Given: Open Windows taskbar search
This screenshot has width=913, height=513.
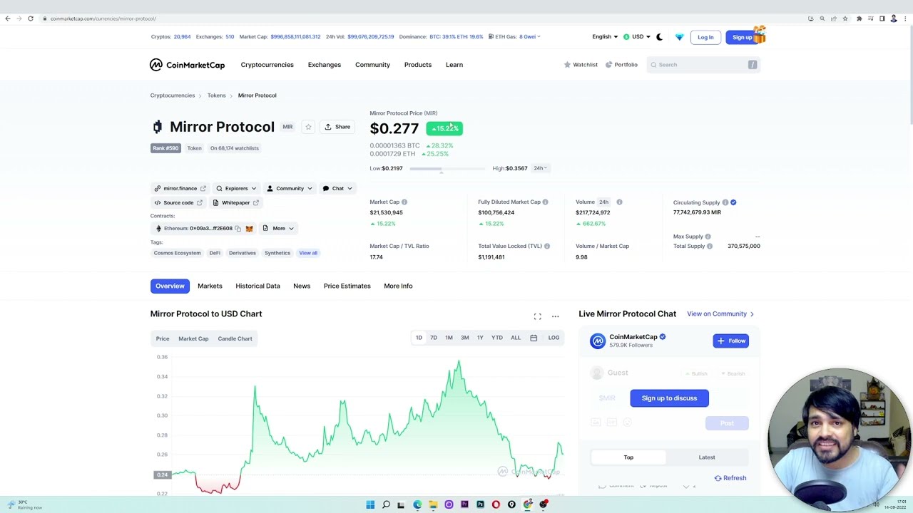Looking at the screenshot, I should click(386, 504).
